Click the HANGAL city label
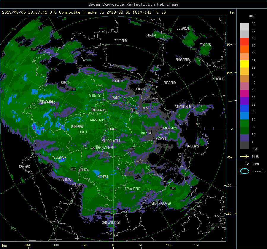 point(84,170)
